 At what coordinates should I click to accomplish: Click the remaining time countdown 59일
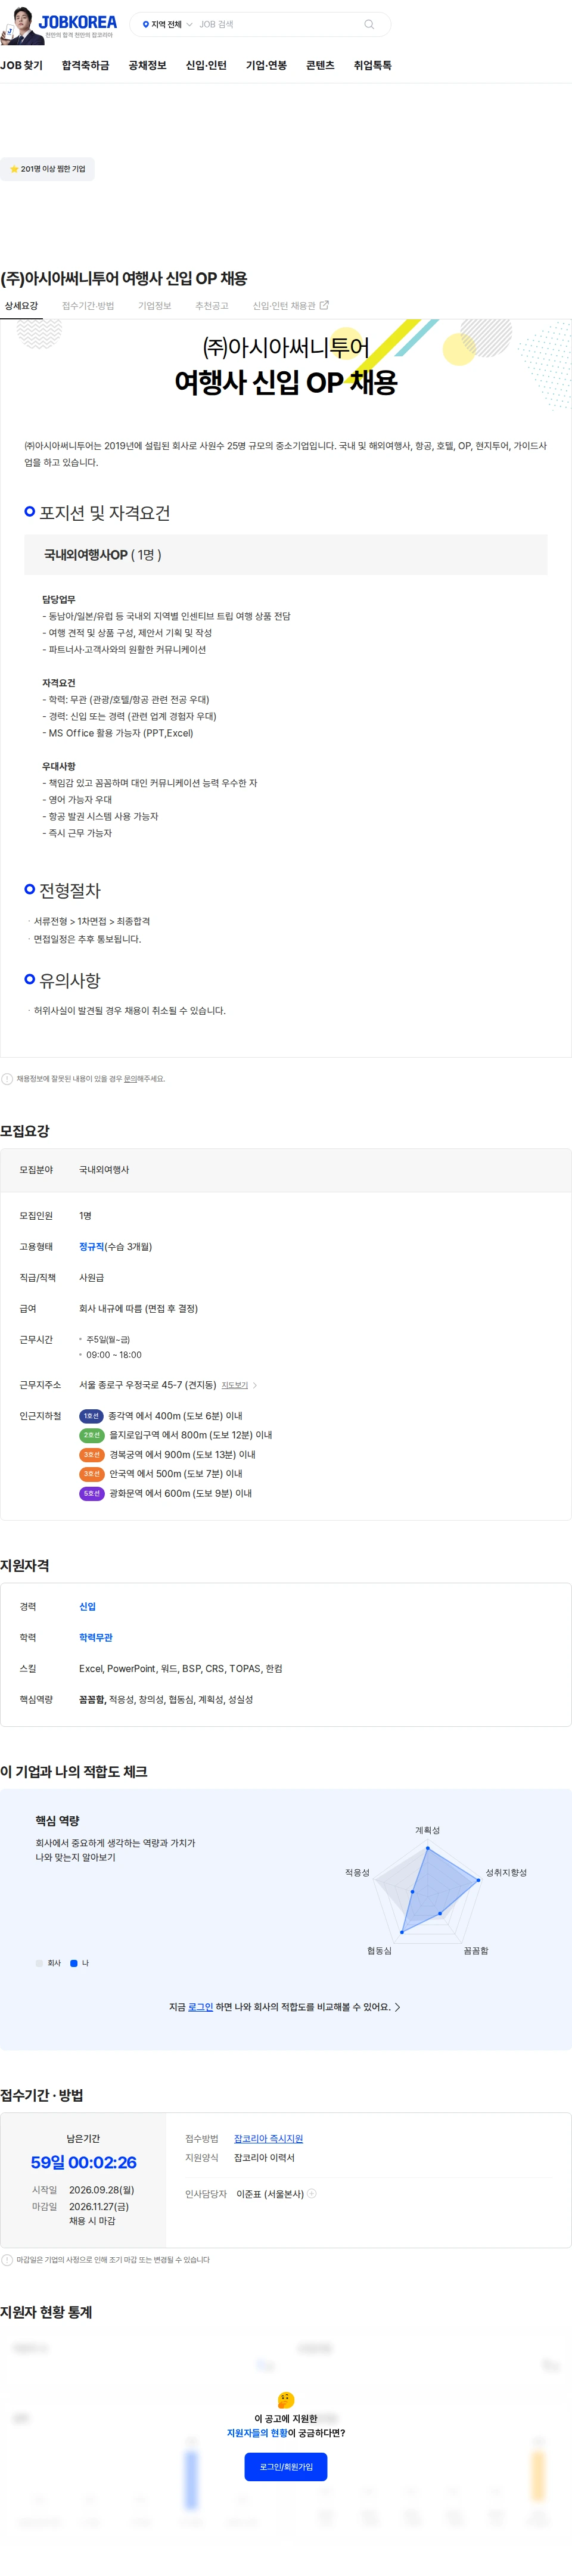pyautogui.click(x=84, y=2162)
